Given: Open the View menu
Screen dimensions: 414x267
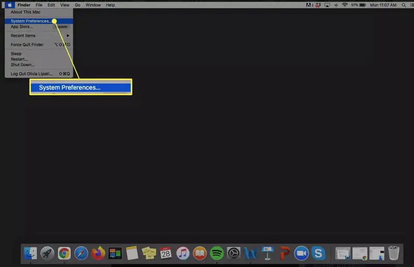Looking at the screenshot, I should (65, 5).
